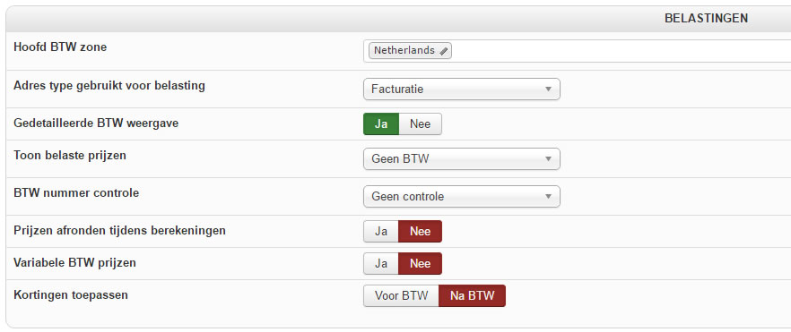Click the Netherlands zone tag
The width and height of the screenshot is (791, 332).
pos(410,51)
